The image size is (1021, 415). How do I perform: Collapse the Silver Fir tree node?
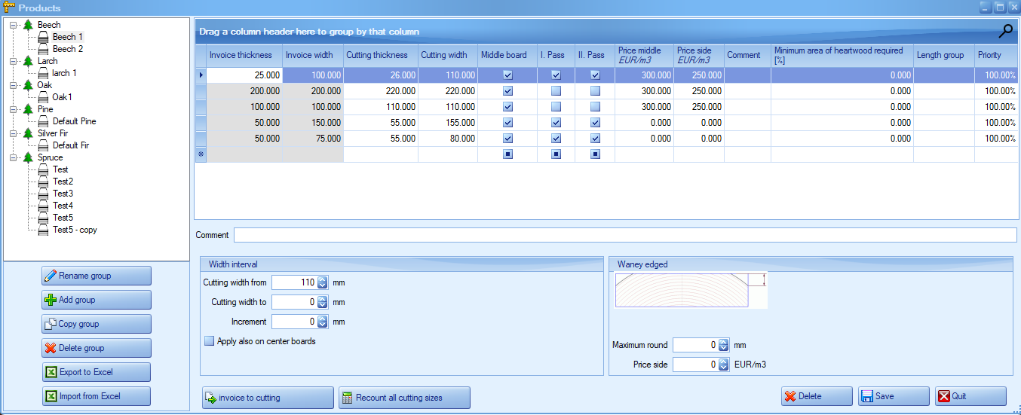14,133
